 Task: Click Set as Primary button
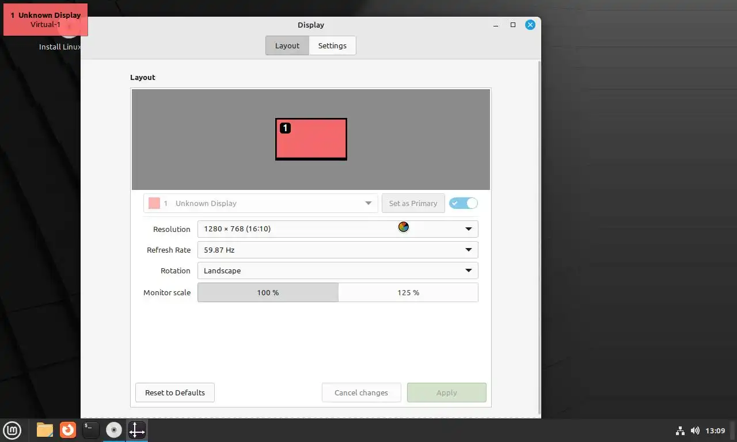pos(413,203)
